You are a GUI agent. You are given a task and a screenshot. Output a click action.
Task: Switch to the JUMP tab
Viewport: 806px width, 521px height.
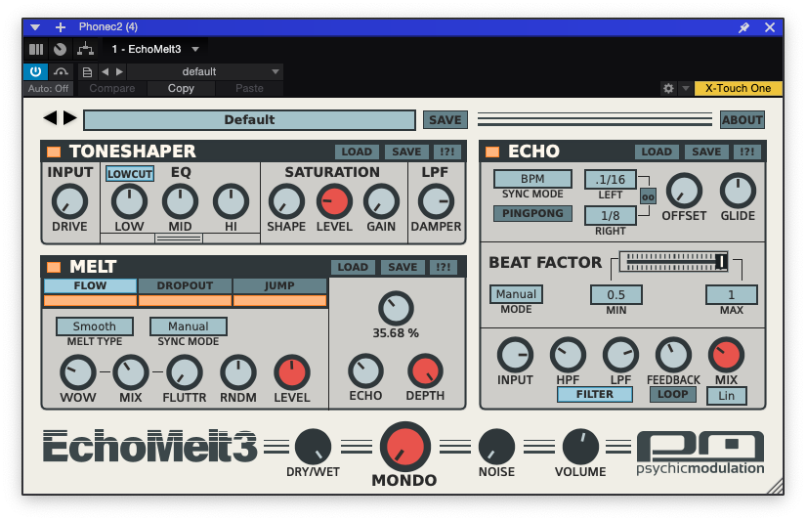(x=279, y=285)
